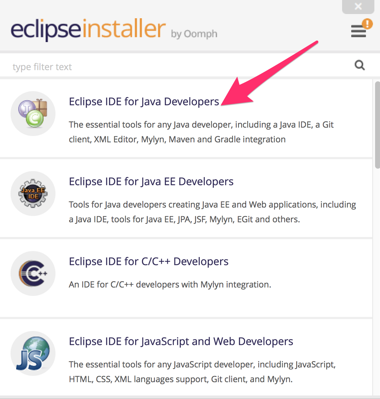Screen dimensions: 380x399
Task: Click the Java Developers package description text
Action: (201, 132)
